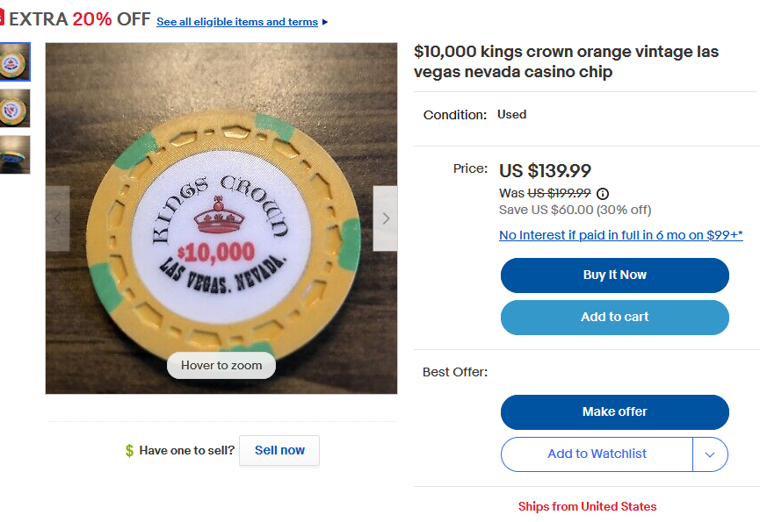Click the Add to cart button

(614, 318)
